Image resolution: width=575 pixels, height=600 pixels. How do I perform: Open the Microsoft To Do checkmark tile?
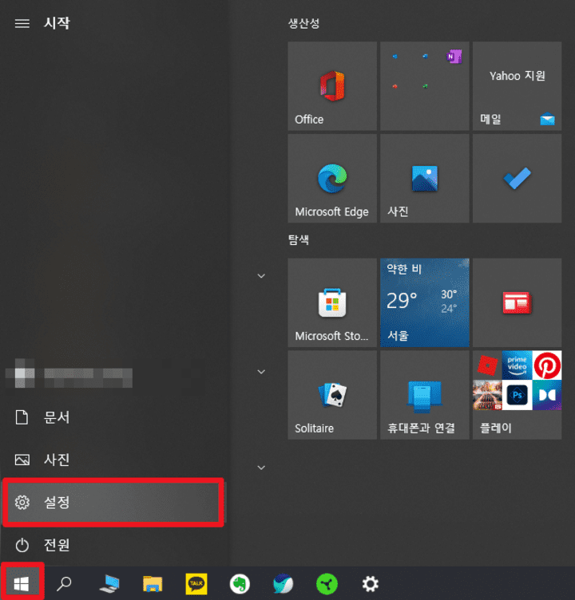[x=517, y=178]
